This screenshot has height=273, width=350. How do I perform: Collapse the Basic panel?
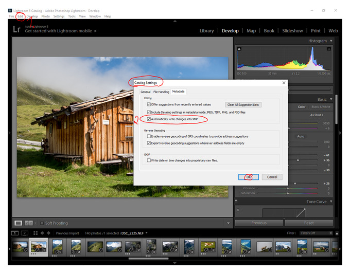(x=331, y=99)
